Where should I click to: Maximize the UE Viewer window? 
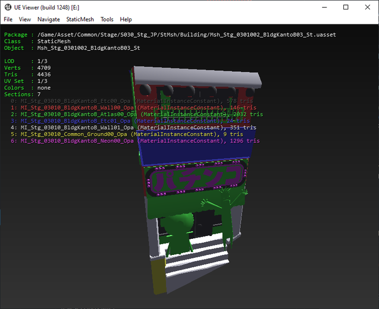(346, 7)
